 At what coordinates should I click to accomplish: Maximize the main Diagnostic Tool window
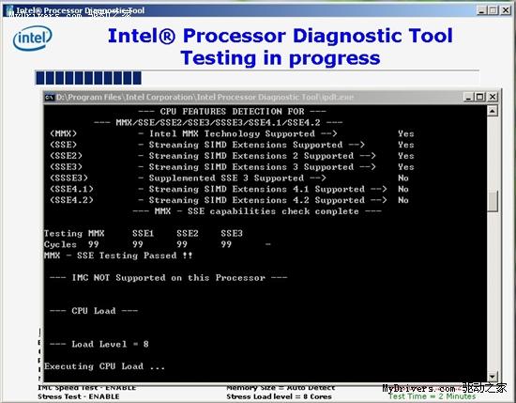pos(493,10)
